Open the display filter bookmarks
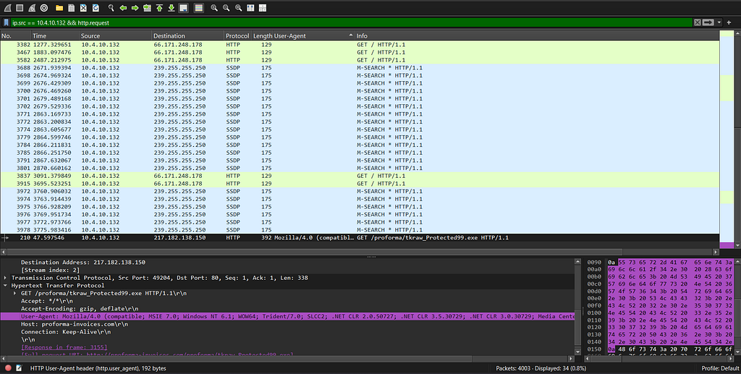The image size is (741, 374). (x=6, y=22)
